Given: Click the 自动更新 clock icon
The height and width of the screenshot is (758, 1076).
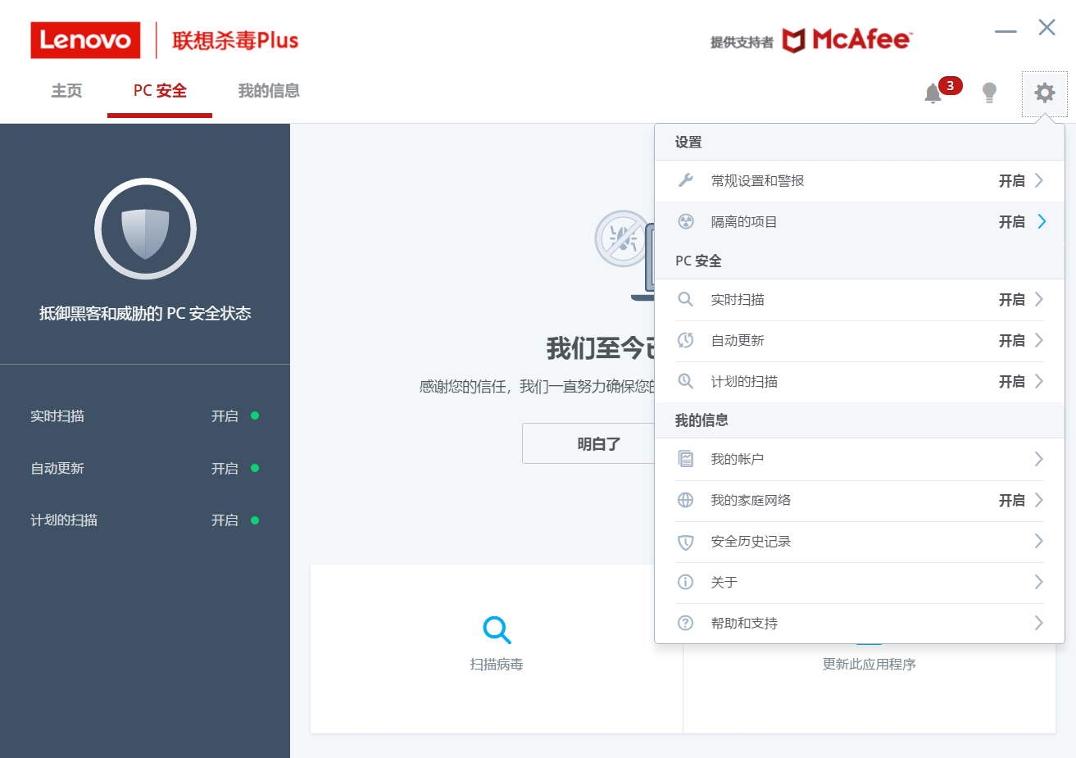Looking at the screenshot, I should click(685, 340).
